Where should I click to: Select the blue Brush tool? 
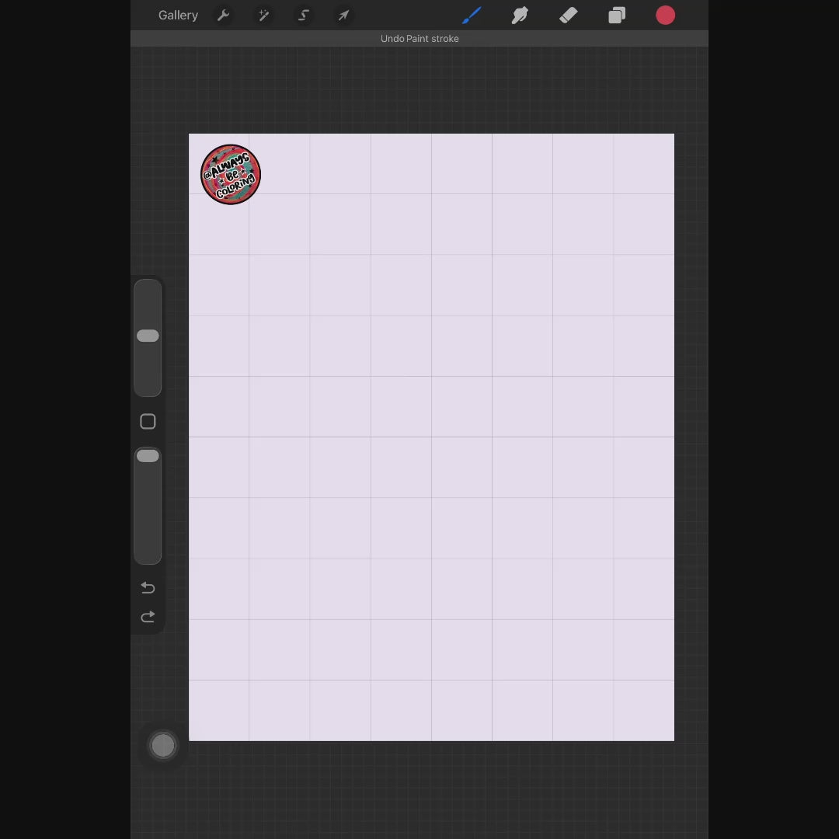(472, 16)
